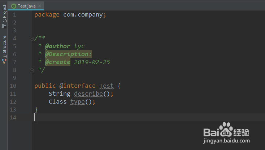Select the Test.java tab

pos(26,6)
